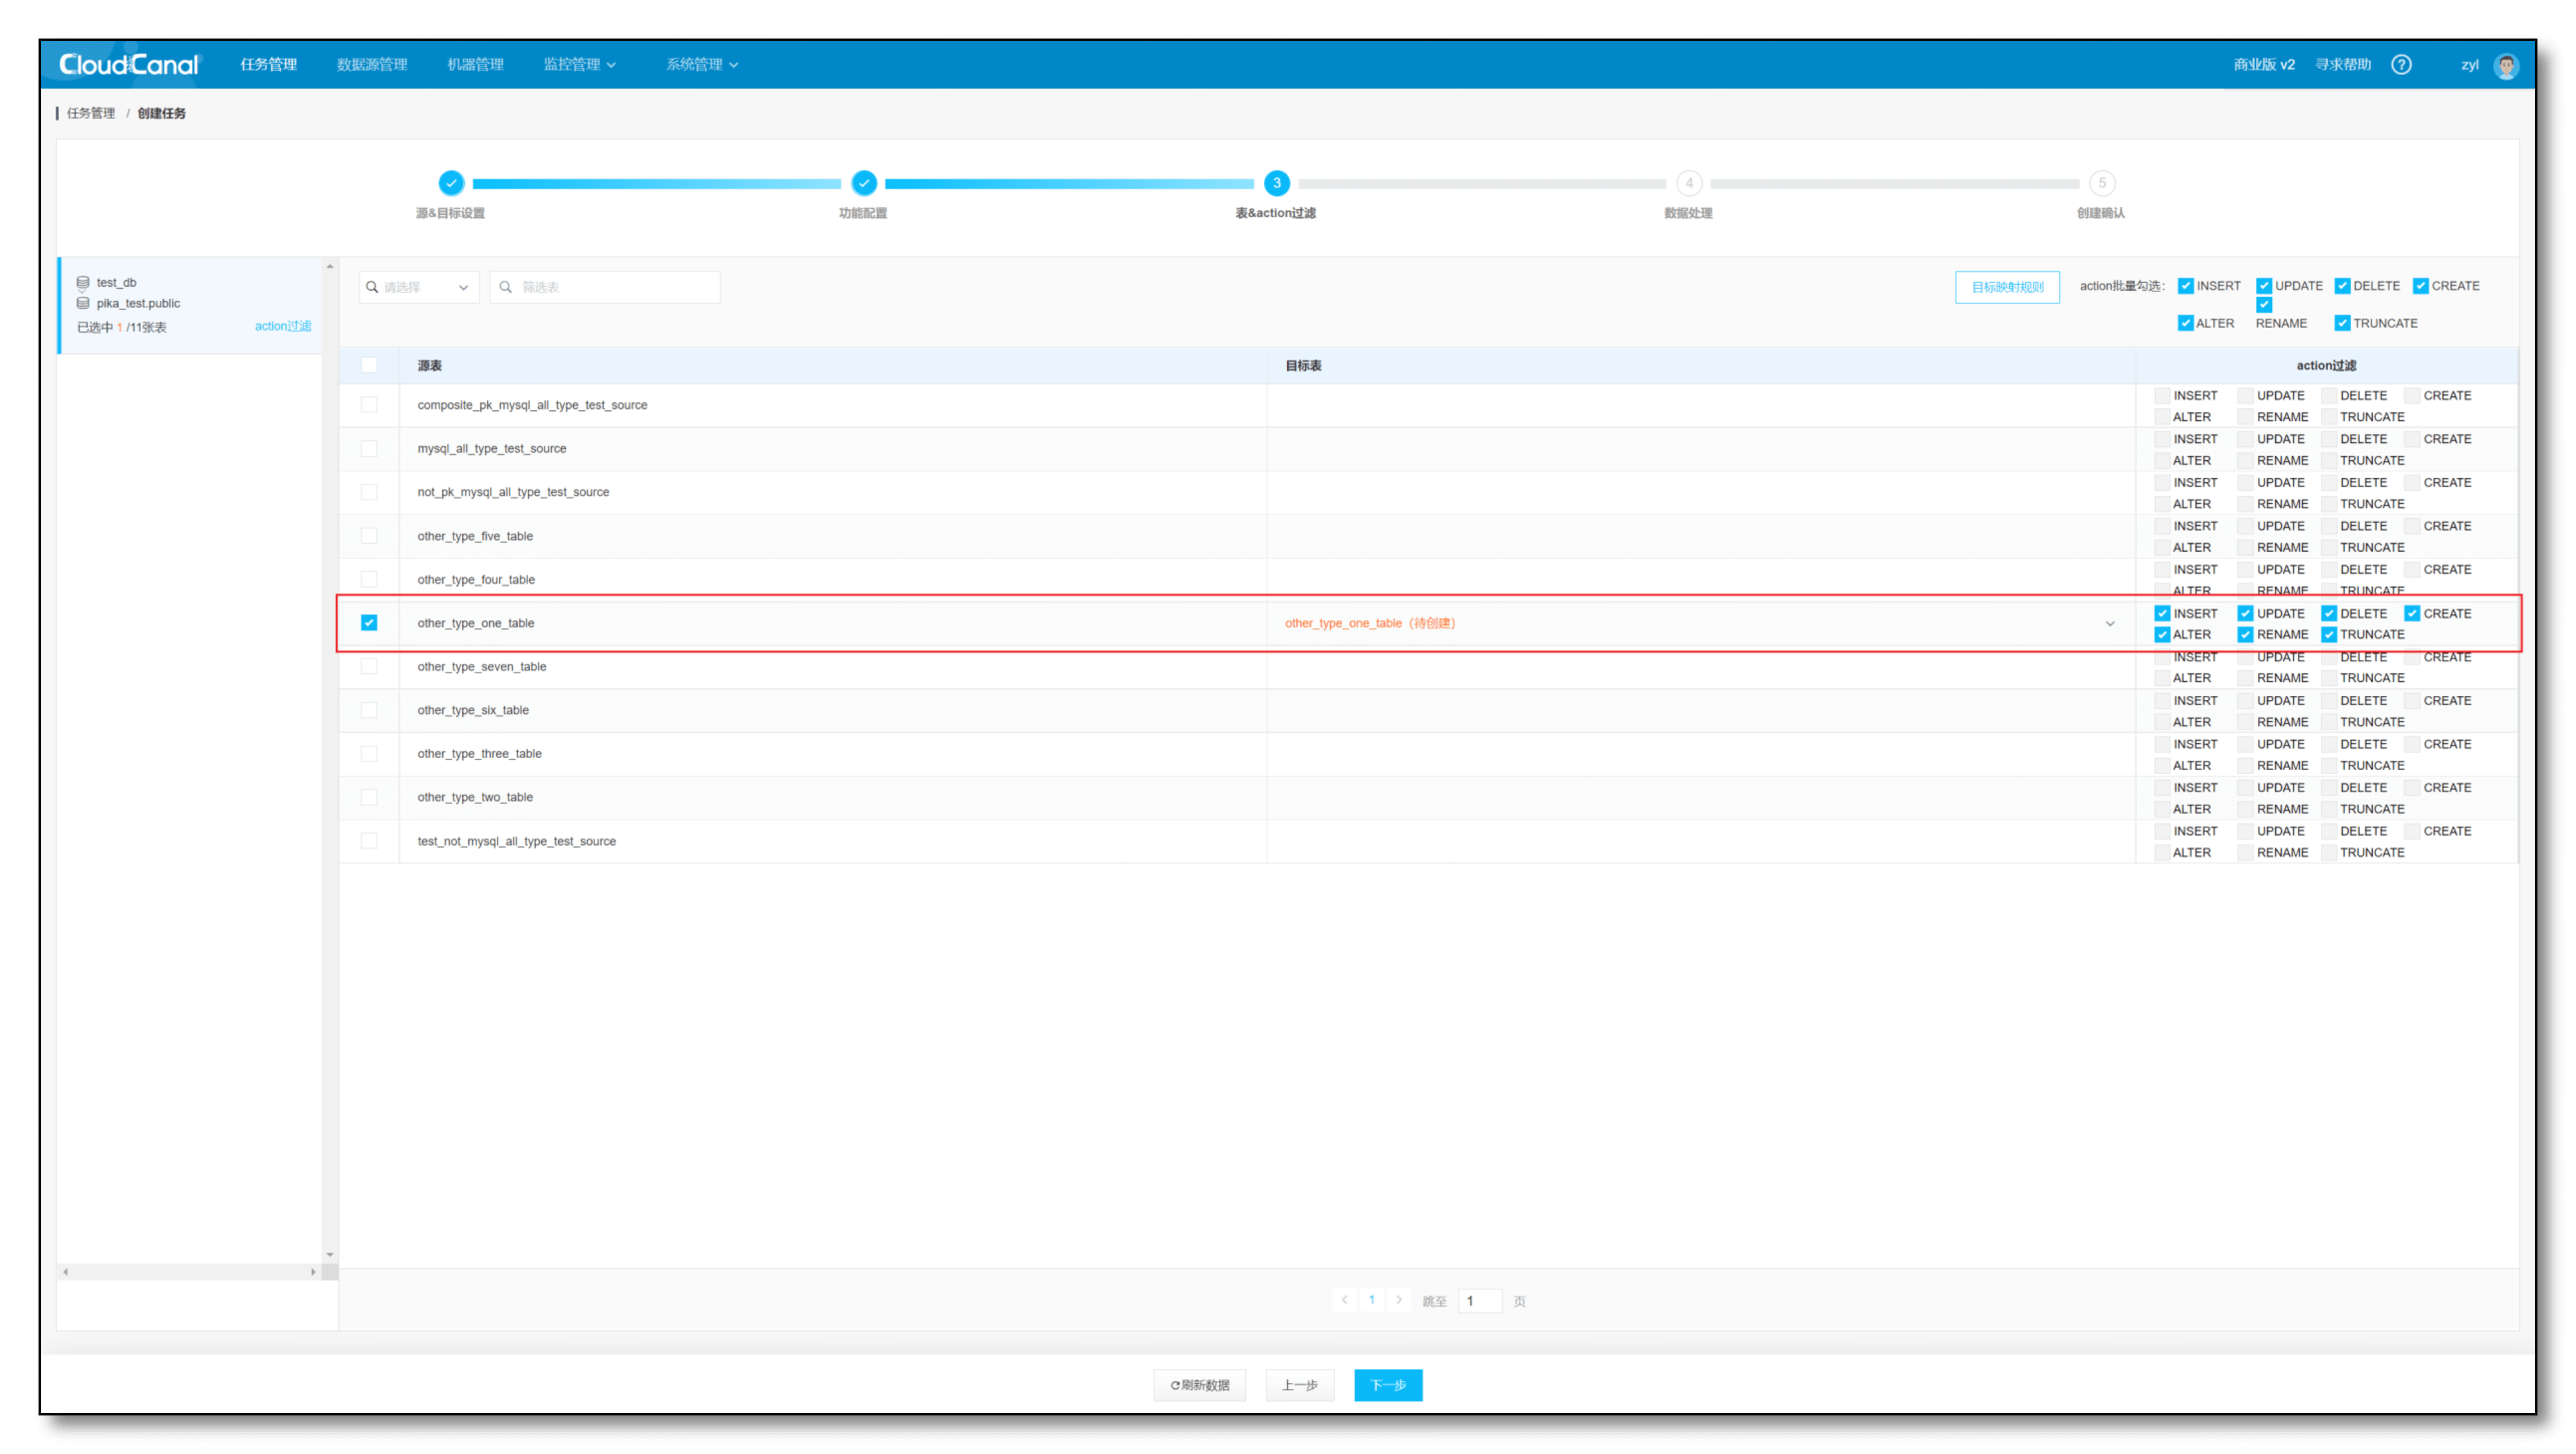The image size is (2576, 1454).
Task: Click page number 1
Action: (x=1371, y=1300)
